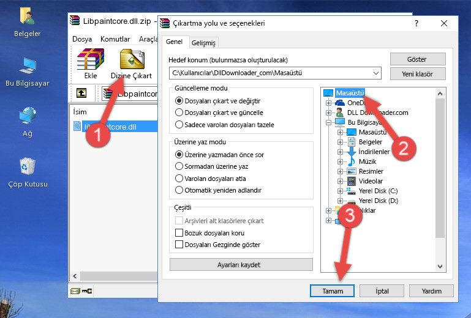Click the drive icon in WinRAR status bar
The width and height of the screenshot is (471, 318).
tap(75, 290)
